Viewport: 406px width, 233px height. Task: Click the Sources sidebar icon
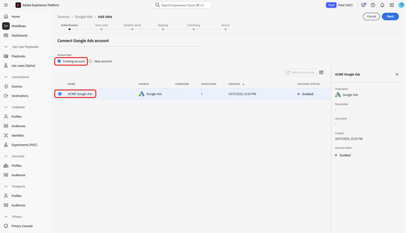(x=6, y=86)
